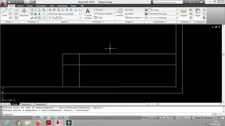Toggle grid display in status bar

tap(38, 118)
